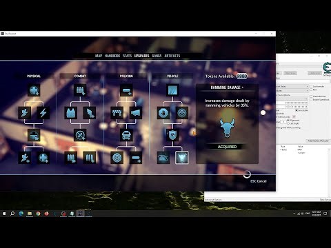Screen dimensions: 331x248
Task: Select the crossed-out circle upgrade in Combat
Action: tap(80, 135)
